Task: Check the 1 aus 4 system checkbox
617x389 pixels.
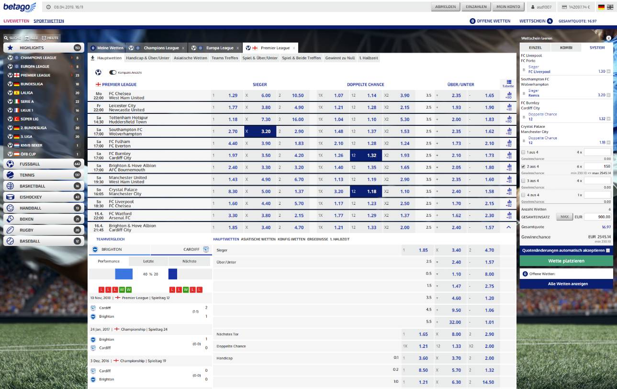Action: [x=523, y=152]
